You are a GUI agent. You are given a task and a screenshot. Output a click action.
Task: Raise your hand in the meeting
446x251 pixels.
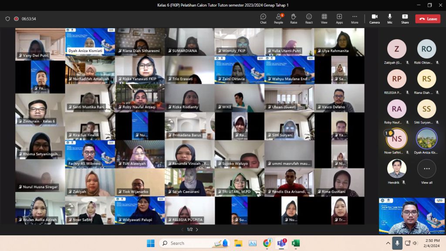(x=294, y=19)
